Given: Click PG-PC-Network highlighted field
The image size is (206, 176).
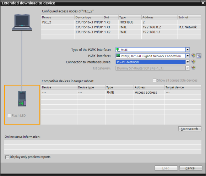Looking at the screenshot, I should [151, 62].
